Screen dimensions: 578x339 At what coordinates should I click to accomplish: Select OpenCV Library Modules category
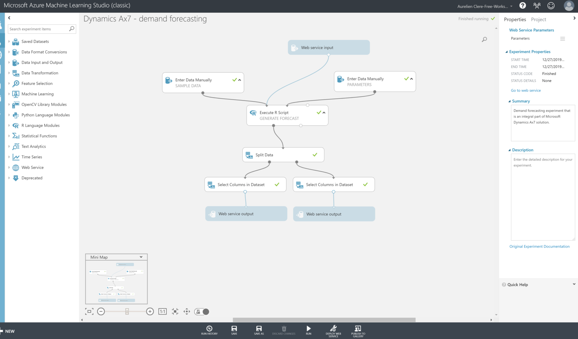(x=44, y=104)
